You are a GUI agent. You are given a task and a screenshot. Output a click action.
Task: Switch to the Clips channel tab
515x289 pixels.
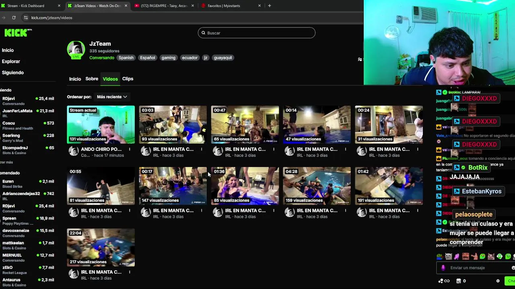pos(128,79)
